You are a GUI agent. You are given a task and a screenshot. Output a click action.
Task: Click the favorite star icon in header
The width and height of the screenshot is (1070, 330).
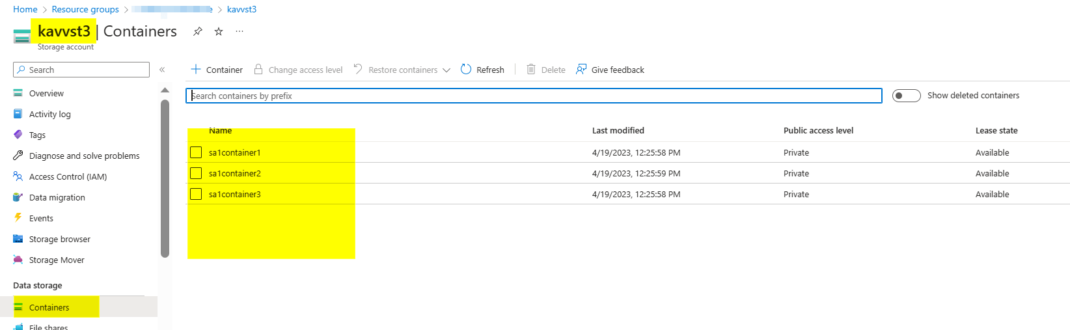219,31
